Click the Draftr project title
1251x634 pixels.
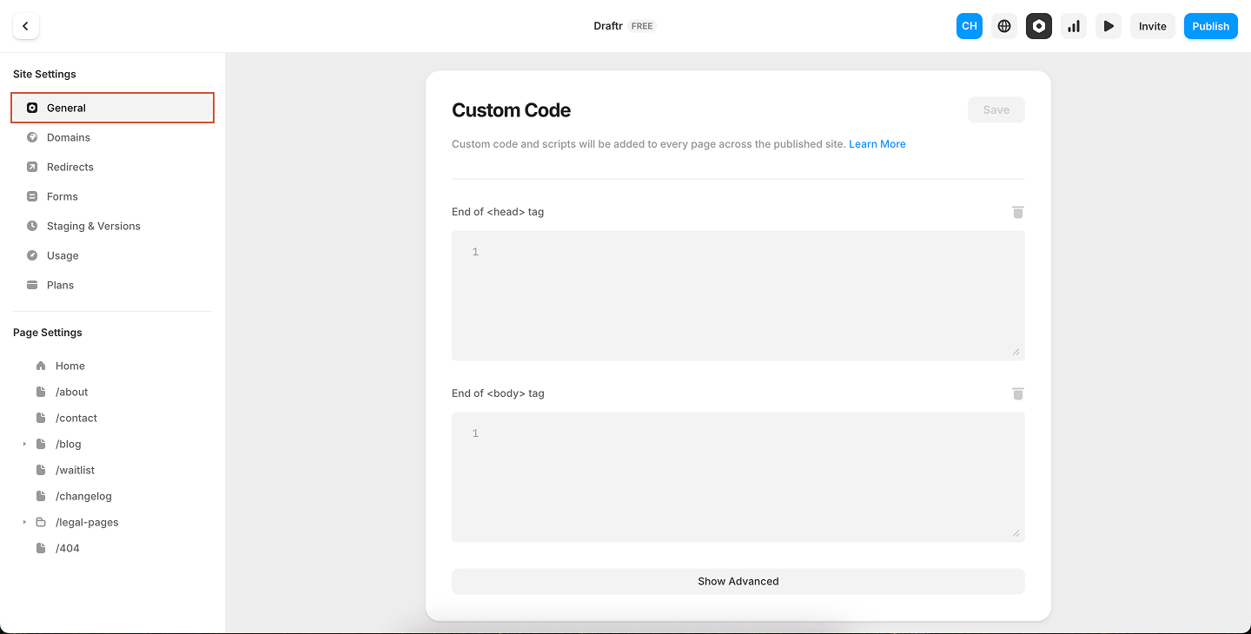[608, 26]
